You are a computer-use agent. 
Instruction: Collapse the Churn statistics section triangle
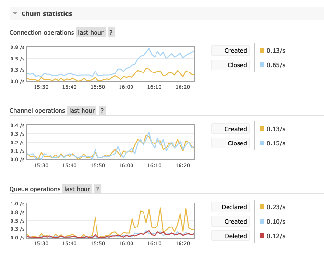point(15,13)
